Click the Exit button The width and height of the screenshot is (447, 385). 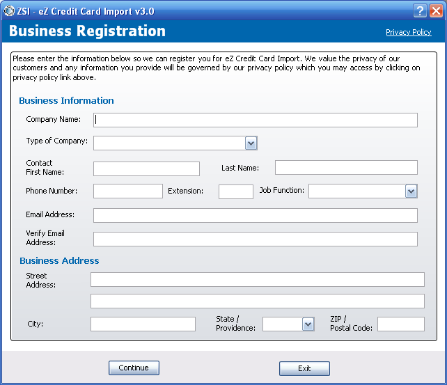pos(304,368)
